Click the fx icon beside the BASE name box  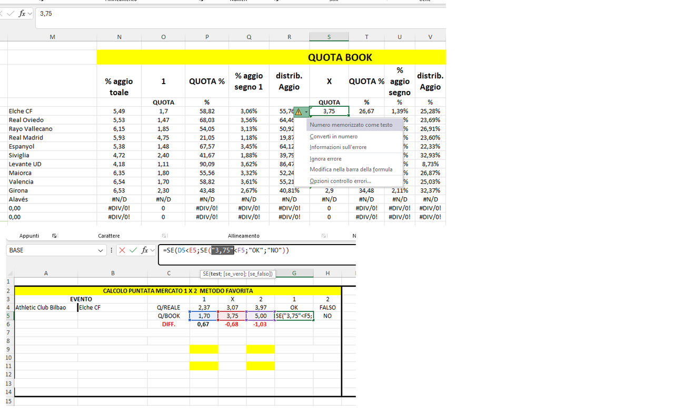144,250
